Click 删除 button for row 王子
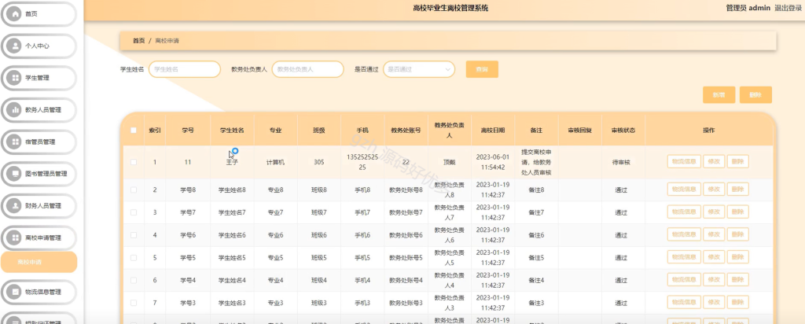805x324 pixels. tap(737, 161)
